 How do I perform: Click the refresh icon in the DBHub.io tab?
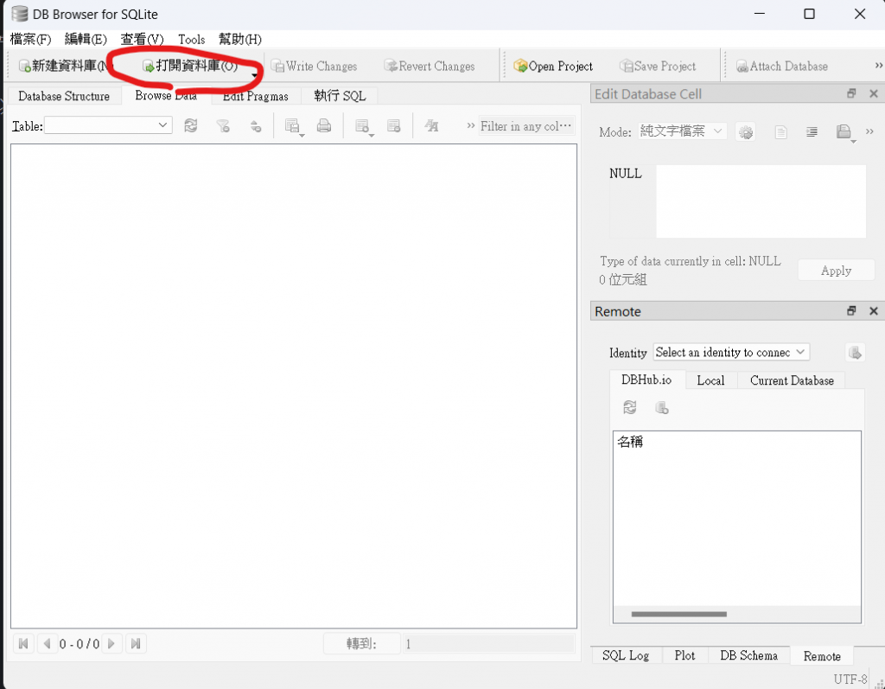[630, 407]
